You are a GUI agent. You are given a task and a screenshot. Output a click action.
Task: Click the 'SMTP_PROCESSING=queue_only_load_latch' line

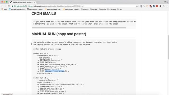(x=57, y=64)
